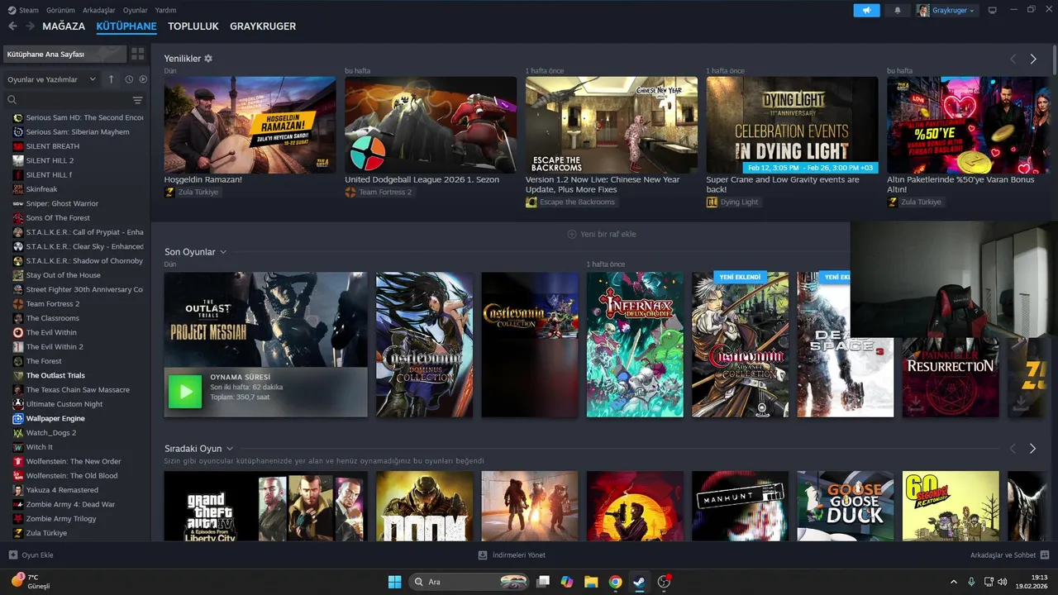The height and width of the screenshot is (595, 1058).
Task: Switch library to collections grid view
Action: pos(137,54)
